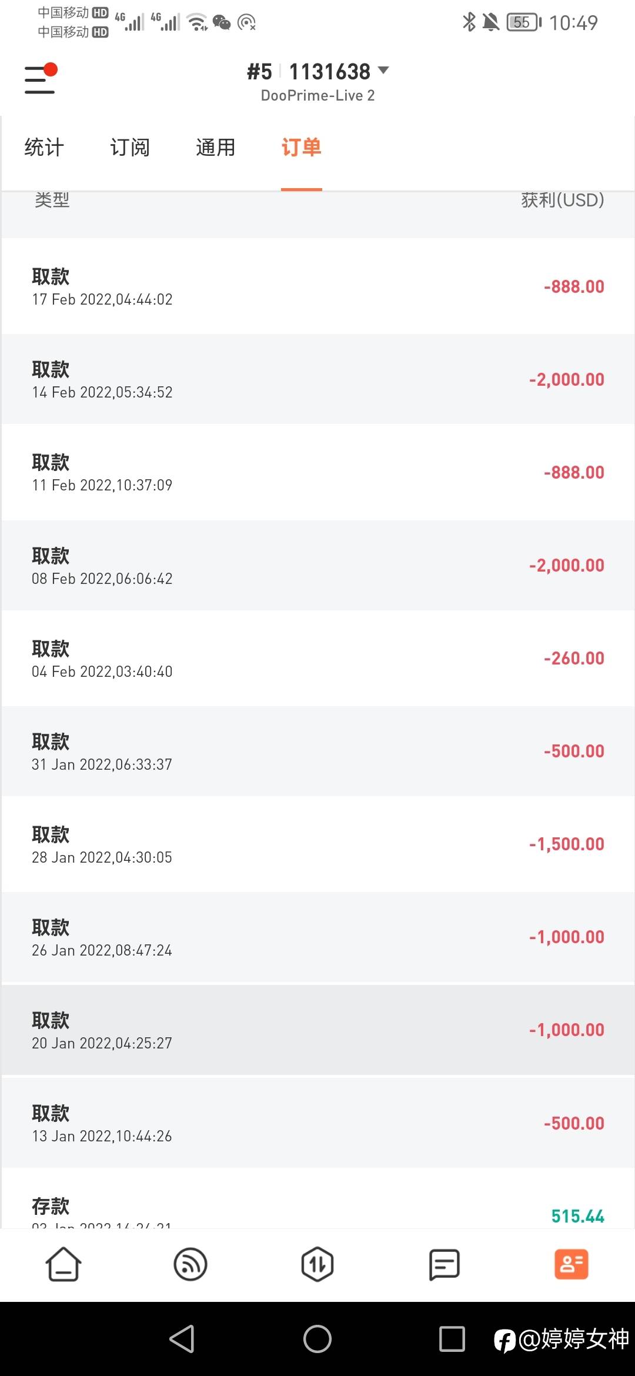The height and width of the screenshot is (1376, 635).
Task: Open the 通用 tab
Action: click(216, 147)
